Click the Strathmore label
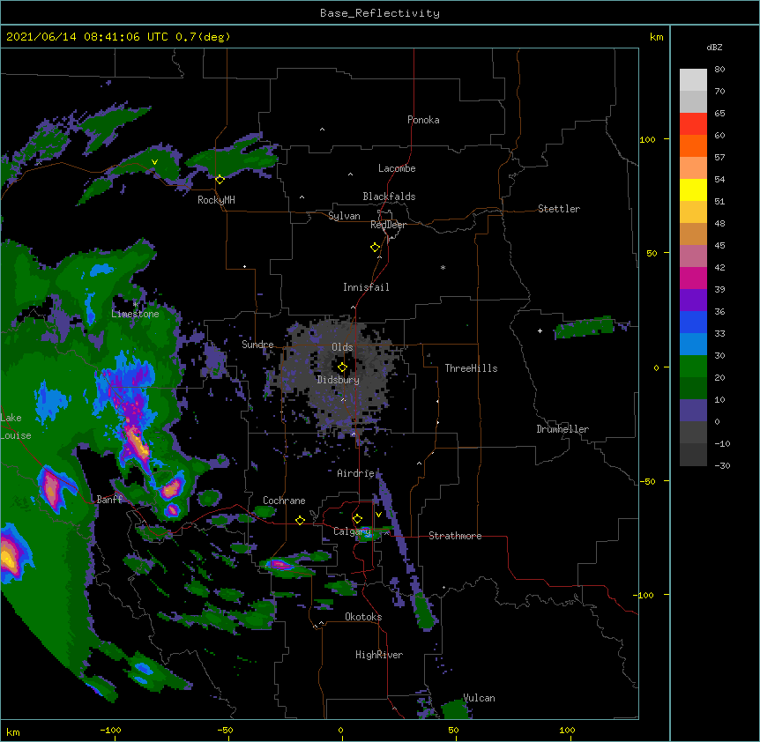The height and width of the screenshot is (742, 760). pos(455,536)
